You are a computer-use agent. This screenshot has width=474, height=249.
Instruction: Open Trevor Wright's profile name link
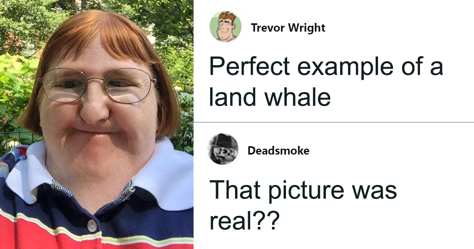(x=288, y=28)
